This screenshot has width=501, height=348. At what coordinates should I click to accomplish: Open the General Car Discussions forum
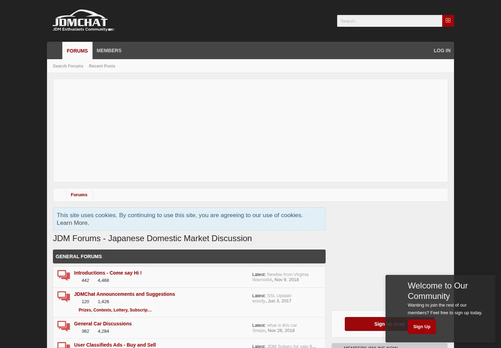click(x=103, y=324)
